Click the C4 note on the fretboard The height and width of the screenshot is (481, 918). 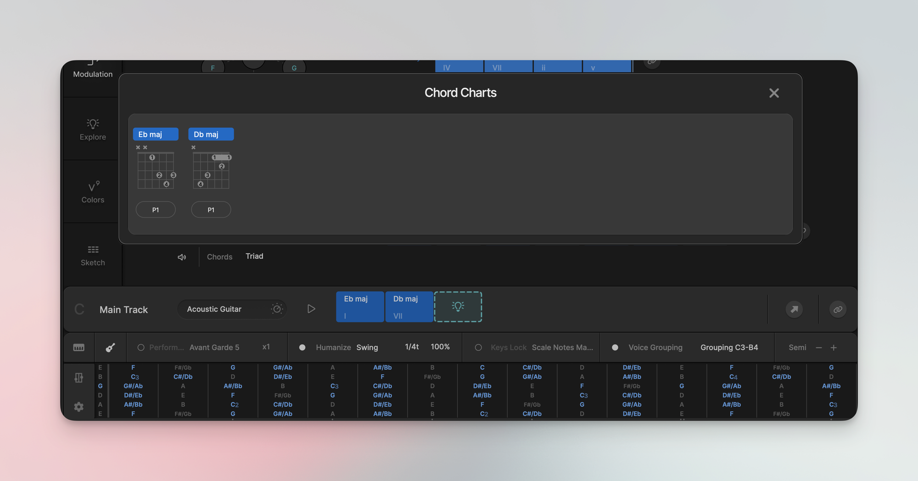pyautogui.click(x=733, y=377)
